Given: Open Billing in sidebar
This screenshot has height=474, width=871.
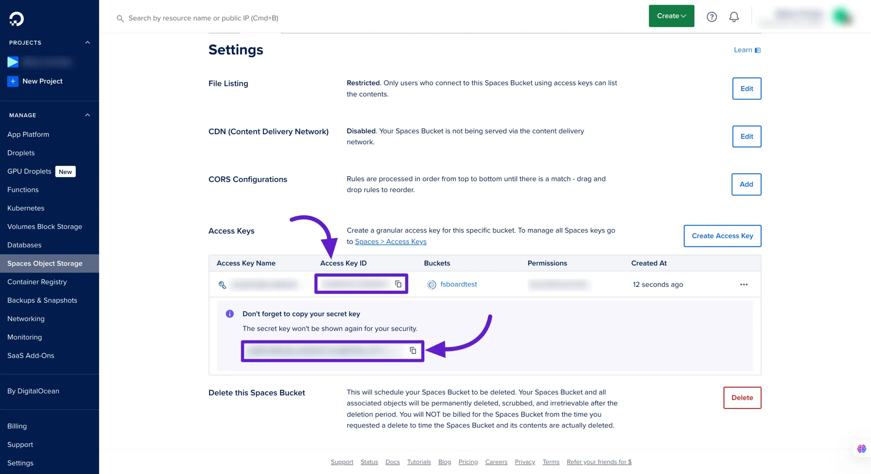Looking at the screenshot, I should click(17, 426).
